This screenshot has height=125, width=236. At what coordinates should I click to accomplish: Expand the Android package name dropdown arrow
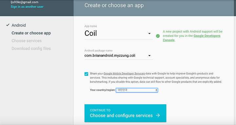click(149, 55)
